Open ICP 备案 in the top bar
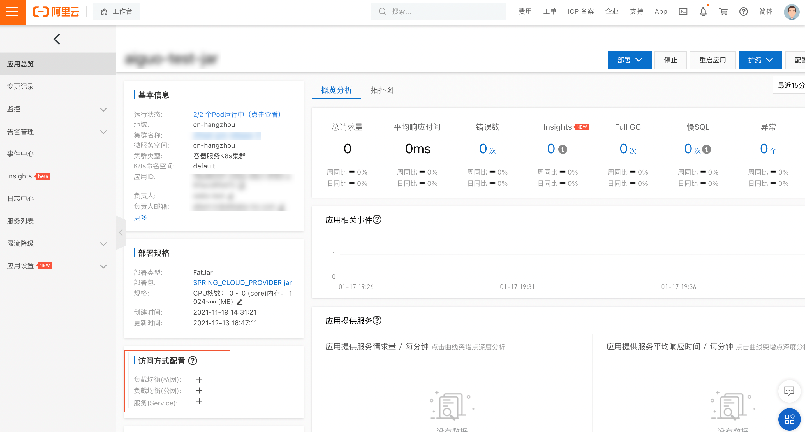This screenshot has height=432, width=805. point(580,11)
